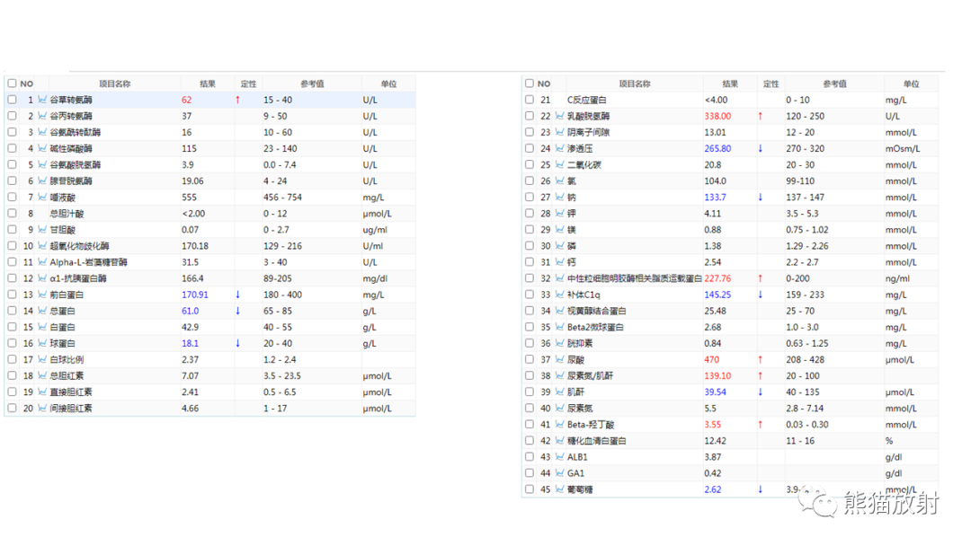Click the trend icon for Alpha-L-岩藻糖苷酶
The width and height of the screenshot is (971, 546).
point(42,262)
